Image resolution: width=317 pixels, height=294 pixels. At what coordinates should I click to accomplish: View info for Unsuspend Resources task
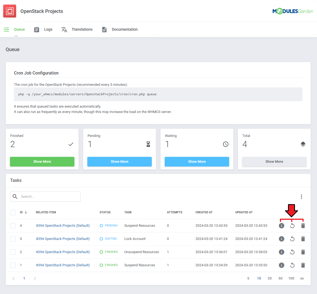click(x=281, y=252)
